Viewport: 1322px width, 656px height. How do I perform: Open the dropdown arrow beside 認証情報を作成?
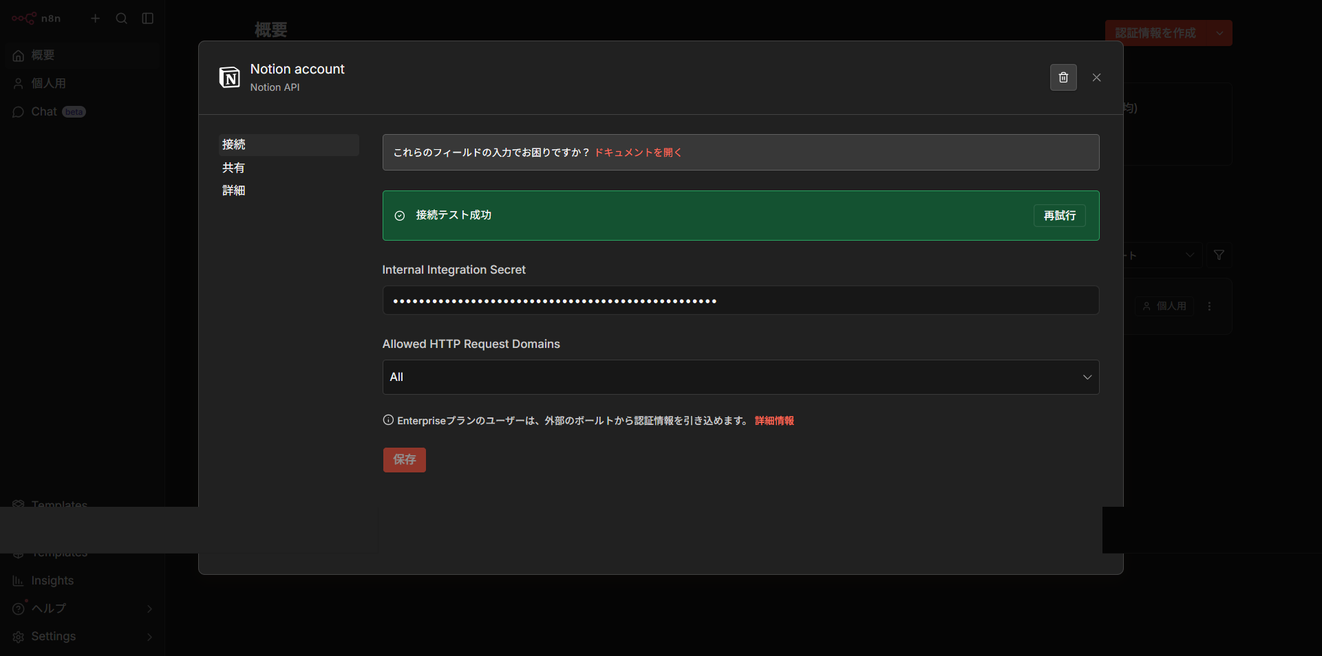[x=1220, y=33]
